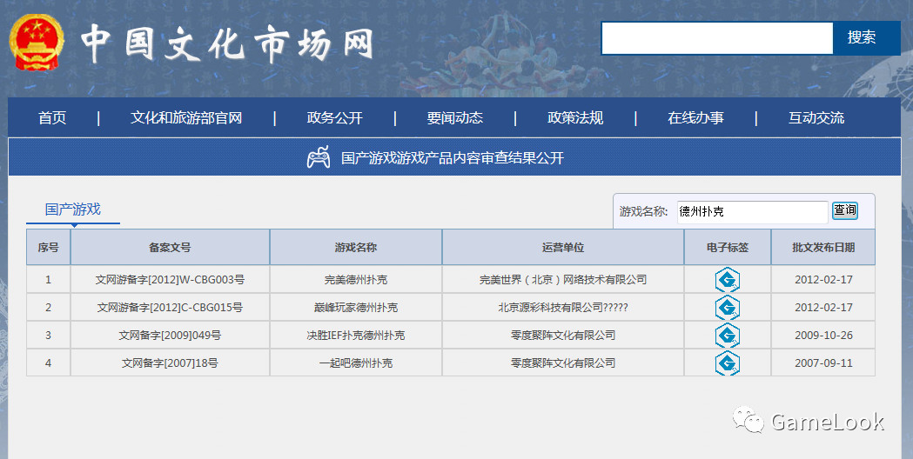Click game name 完美德州扑克

tap(356, 280)
